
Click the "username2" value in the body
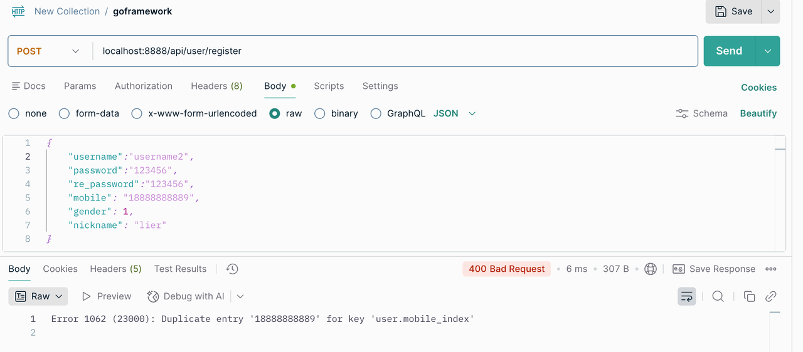point(159,157)
